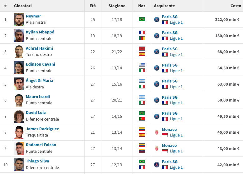
Task: Click the Paris SG crest in Neymar's row
Action: pos(157,19)
